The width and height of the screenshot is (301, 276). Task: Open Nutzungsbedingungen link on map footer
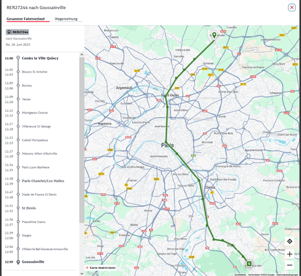(287, 275)
